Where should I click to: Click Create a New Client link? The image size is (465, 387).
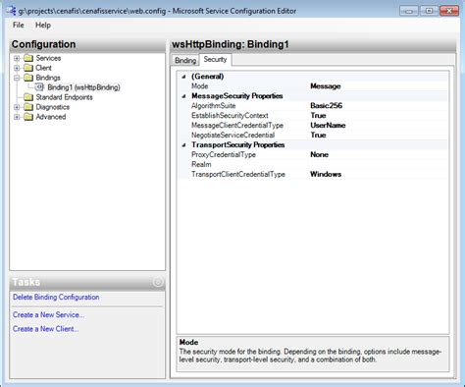click(45, 329)
